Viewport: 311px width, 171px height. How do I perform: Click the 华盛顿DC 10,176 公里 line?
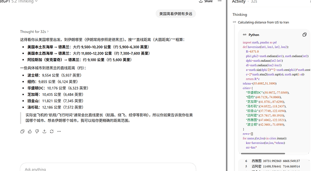pyautogui.click(x=58, y=88)
